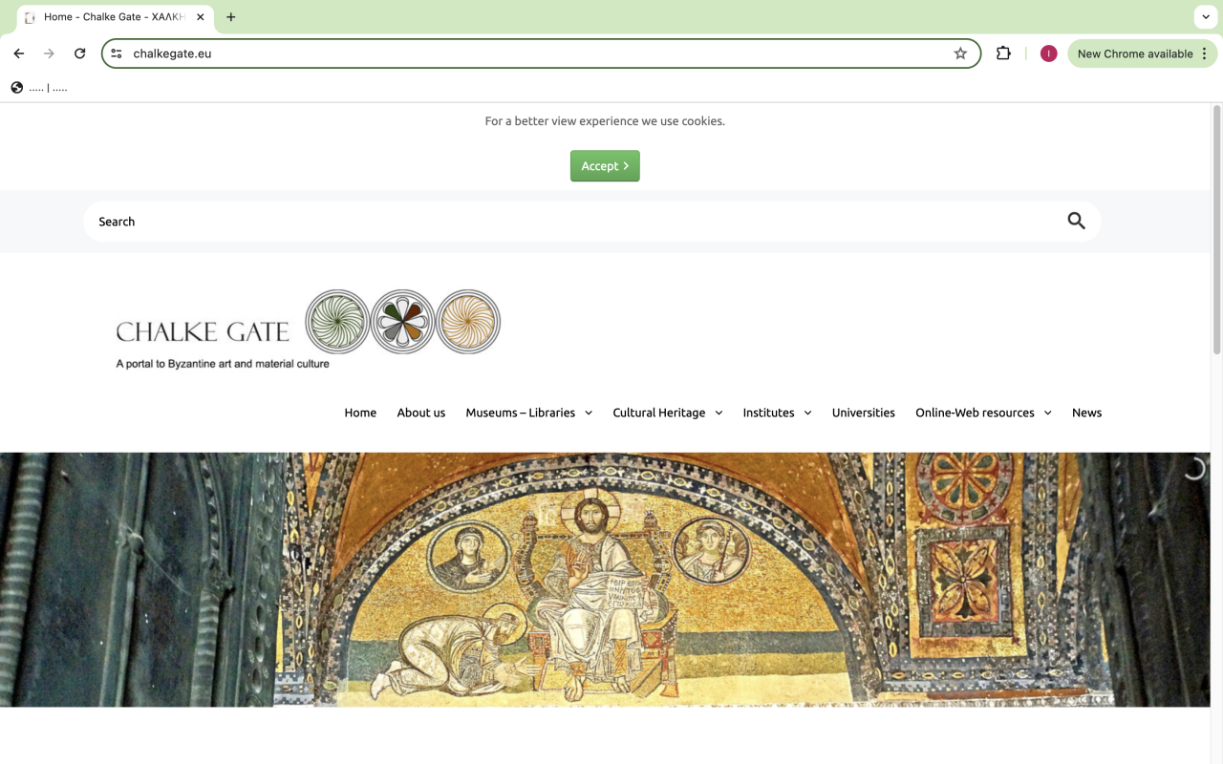Click the green spiral rosette logo

(337, 322)
